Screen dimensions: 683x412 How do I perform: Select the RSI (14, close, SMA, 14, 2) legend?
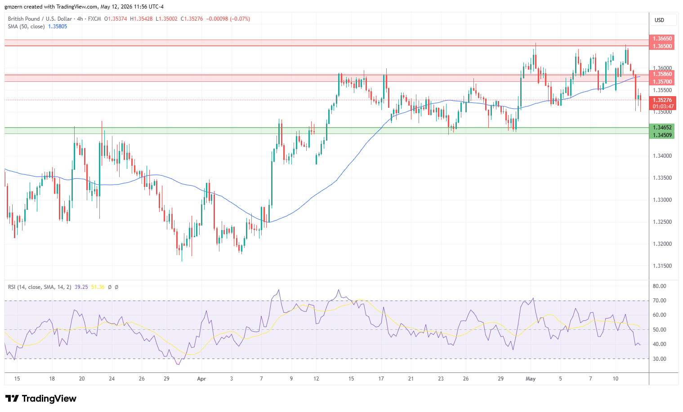(x=40, y=287)
